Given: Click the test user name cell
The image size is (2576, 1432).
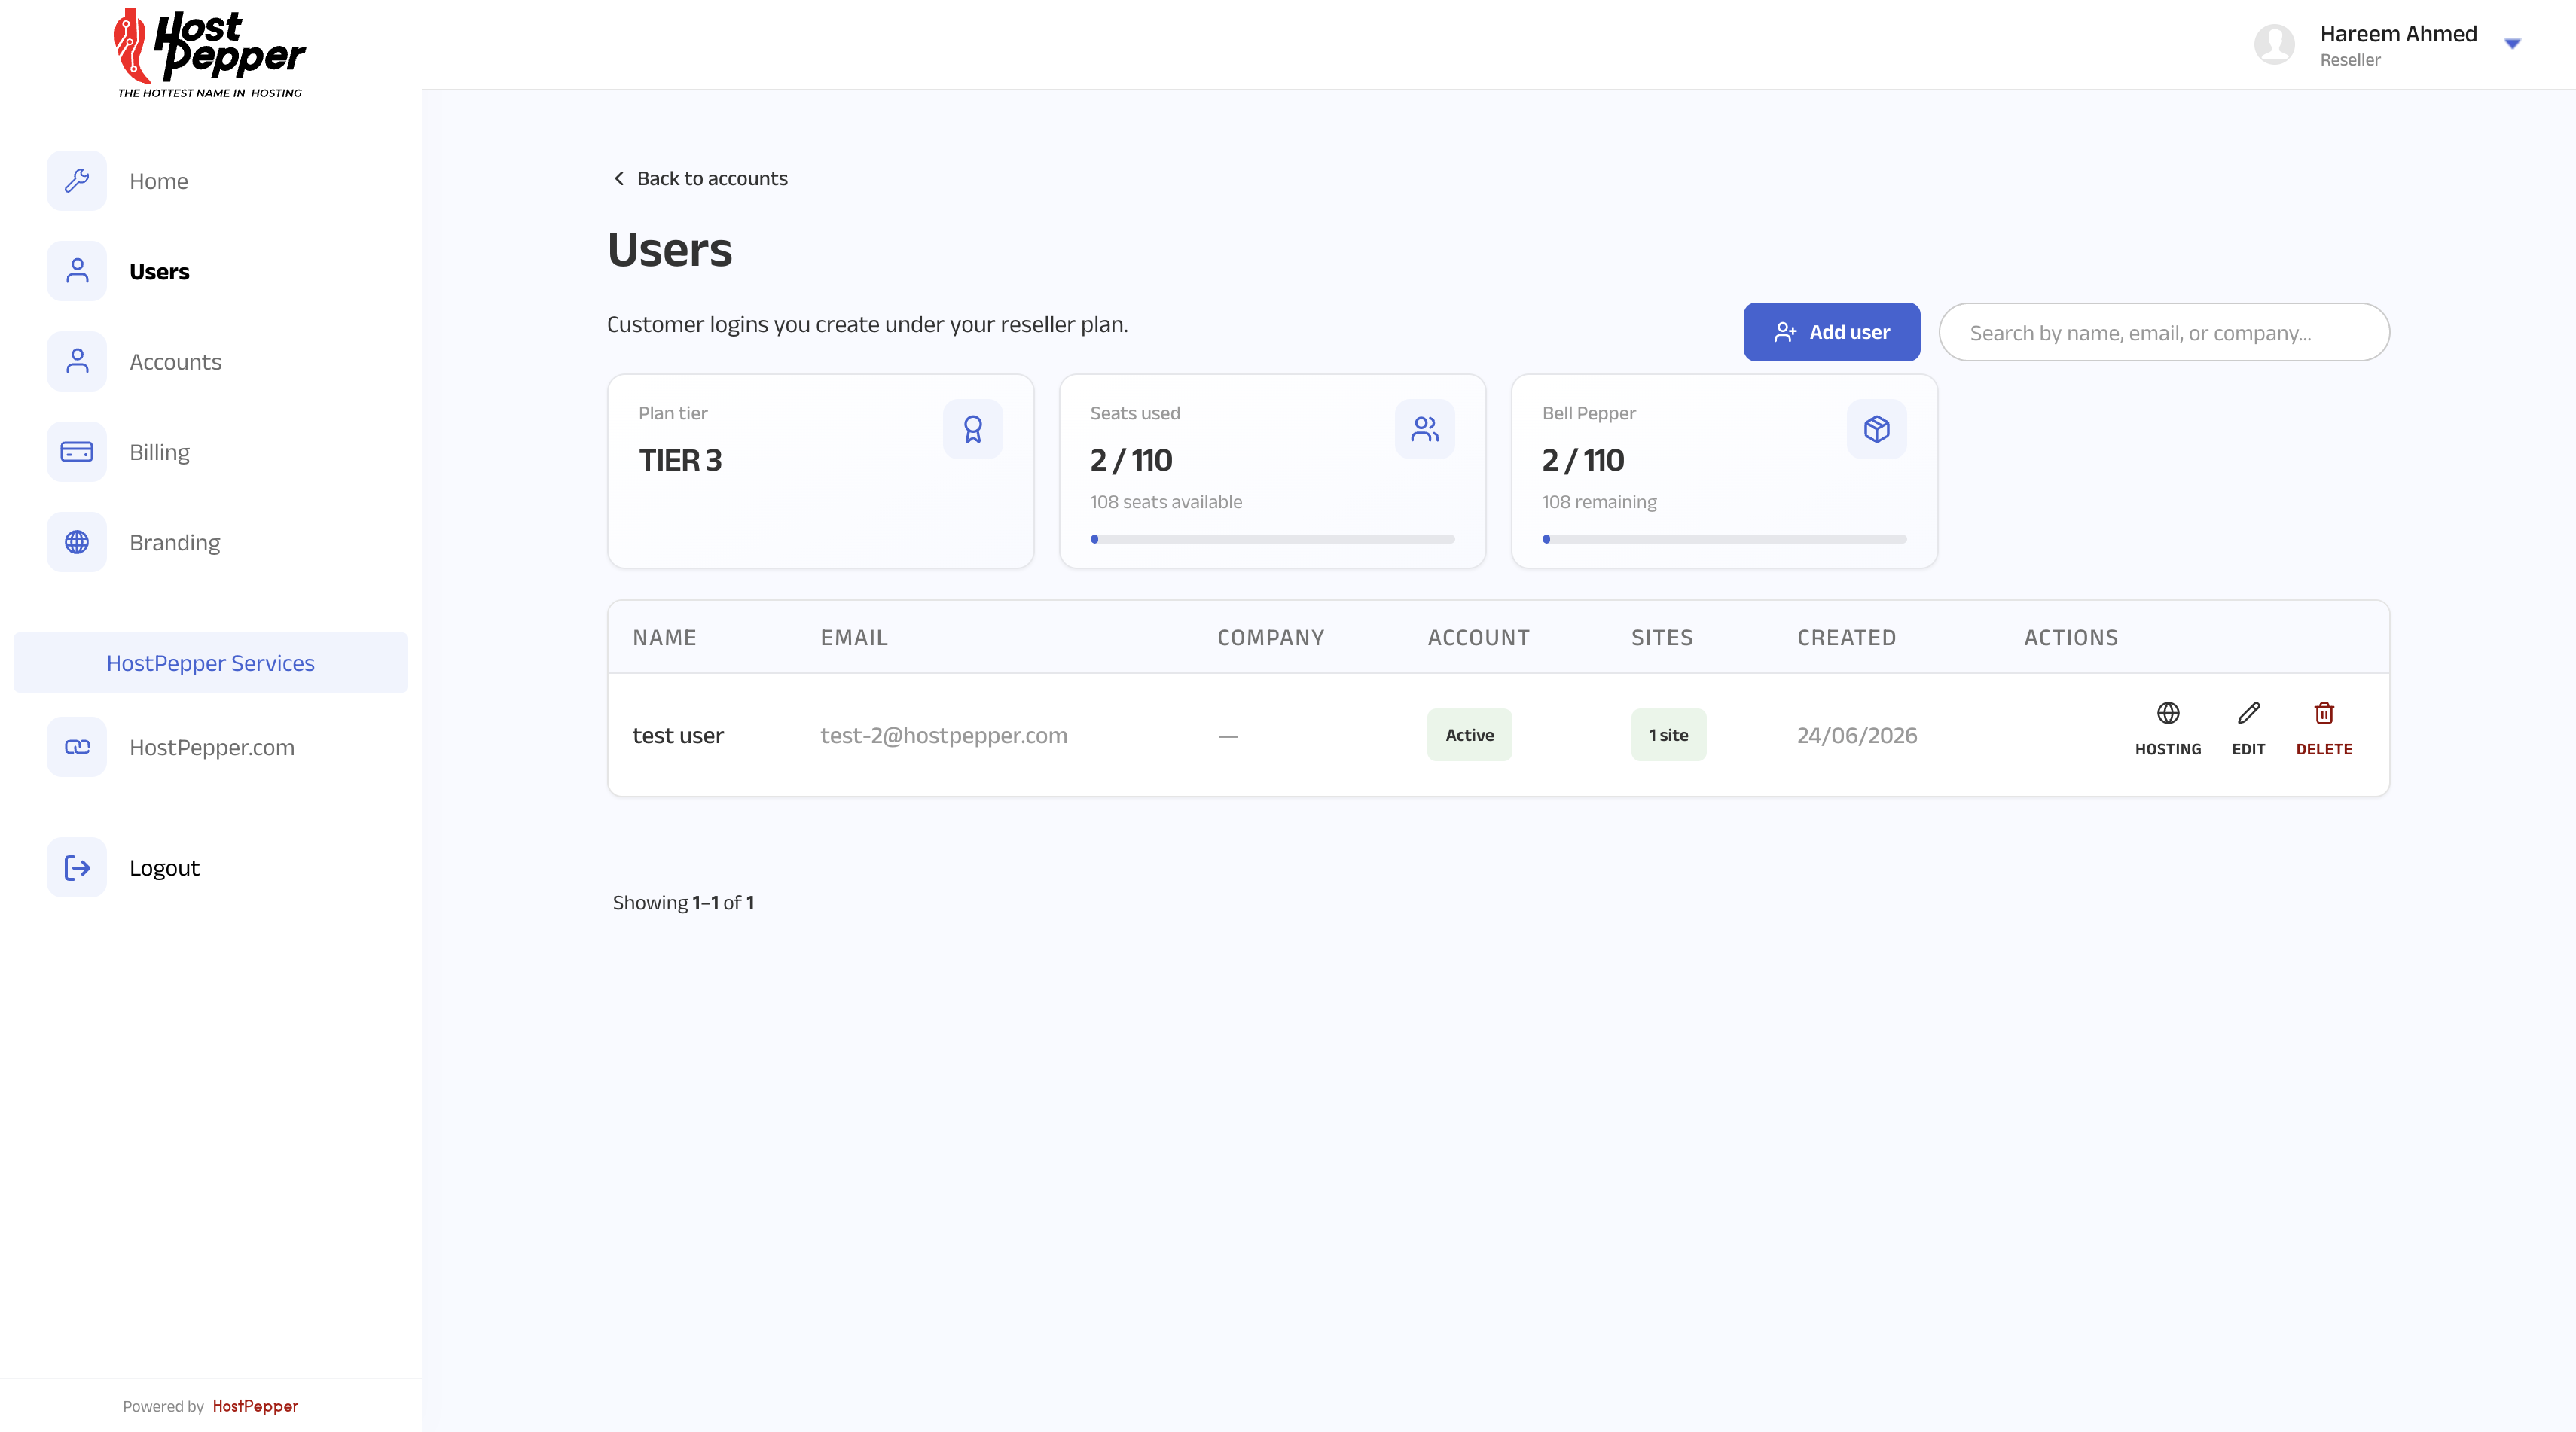Looking at the screenshot, I should pyautogui.click(x=677, y=736).
